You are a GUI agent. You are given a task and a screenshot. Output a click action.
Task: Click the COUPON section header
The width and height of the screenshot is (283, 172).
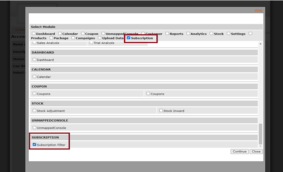144,86
